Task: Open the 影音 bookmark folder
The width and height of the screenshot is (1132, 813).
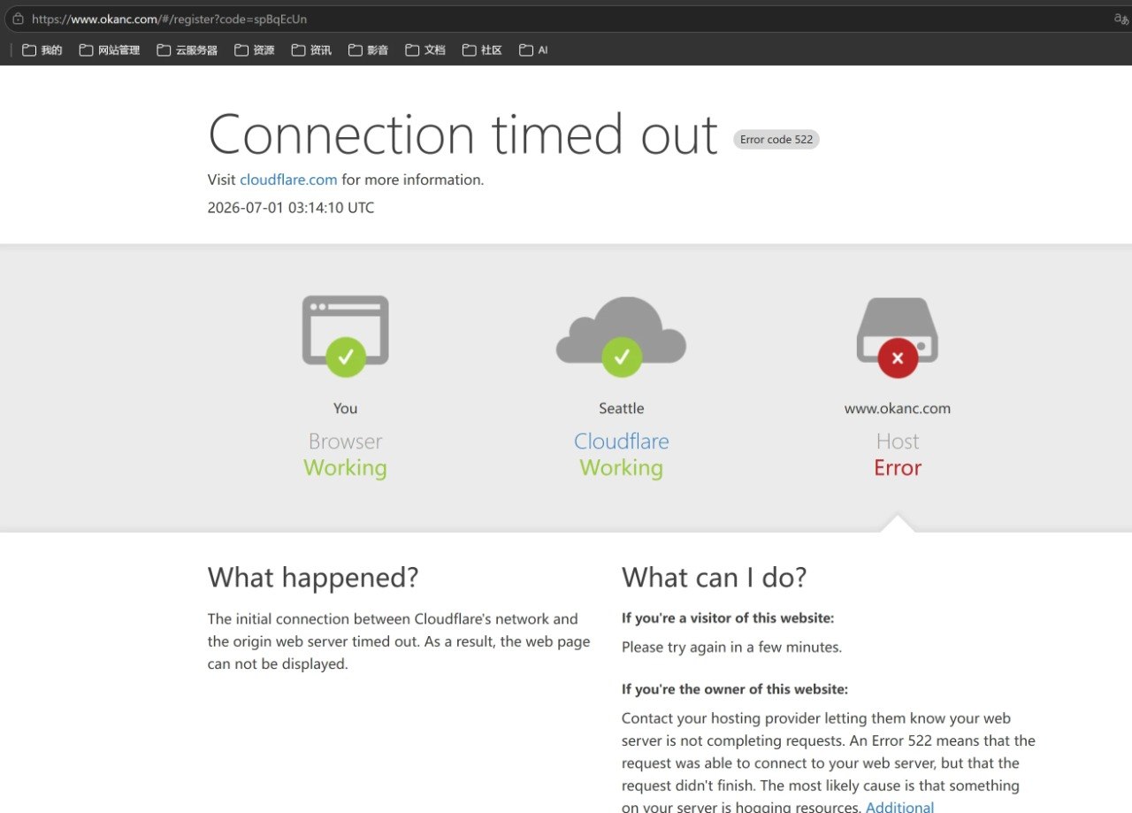Action: tap(368, 50)
